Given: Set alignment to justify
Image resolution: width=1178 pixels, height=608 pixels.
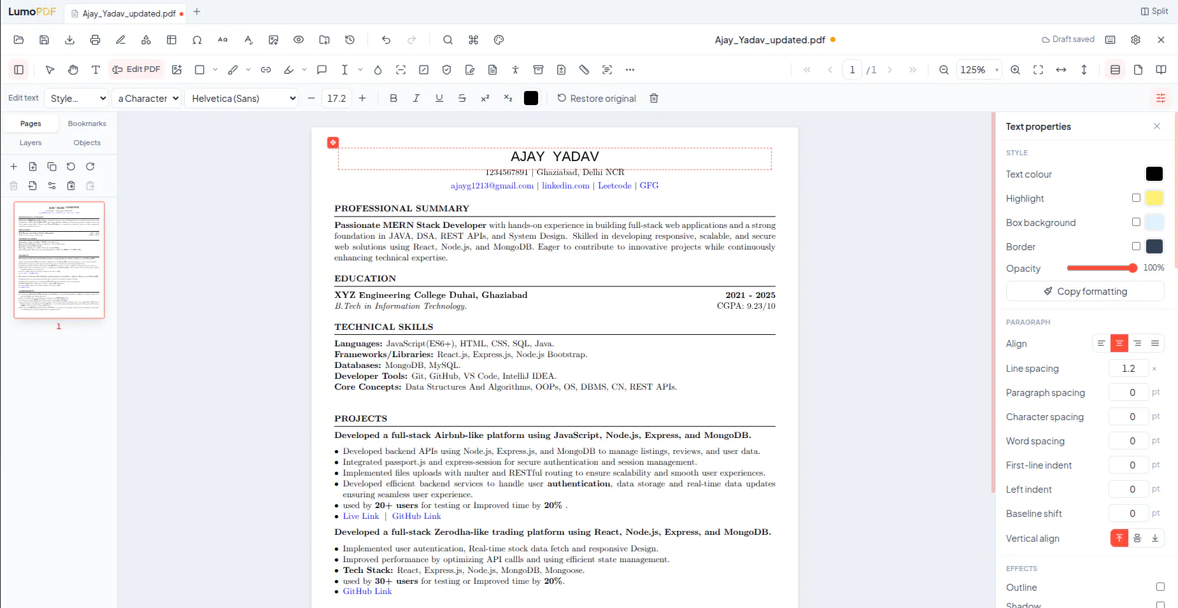Looking at the screenshot, I should pos(1155,344).
